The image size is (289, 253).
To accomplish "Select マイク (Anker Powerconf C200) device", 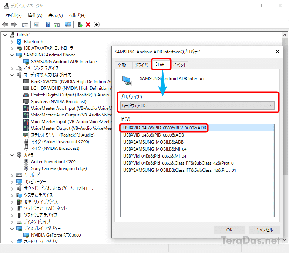I will coord(60,142).
